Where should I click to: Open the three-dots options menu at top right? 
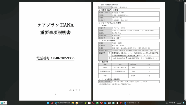[x=176, y=1]
